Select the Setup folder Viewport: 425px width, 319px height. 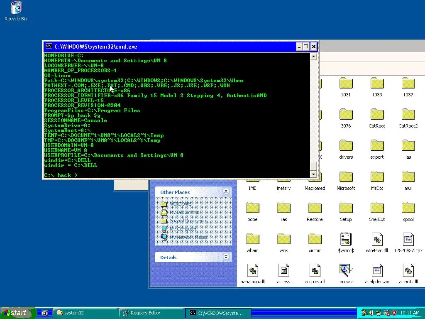pyautogui.click(x=346, y=211)
